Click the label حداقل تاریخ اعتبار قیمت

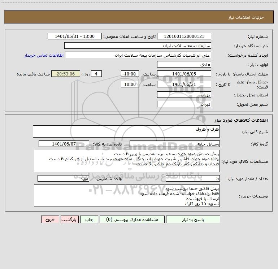click(x=252, y=84)
